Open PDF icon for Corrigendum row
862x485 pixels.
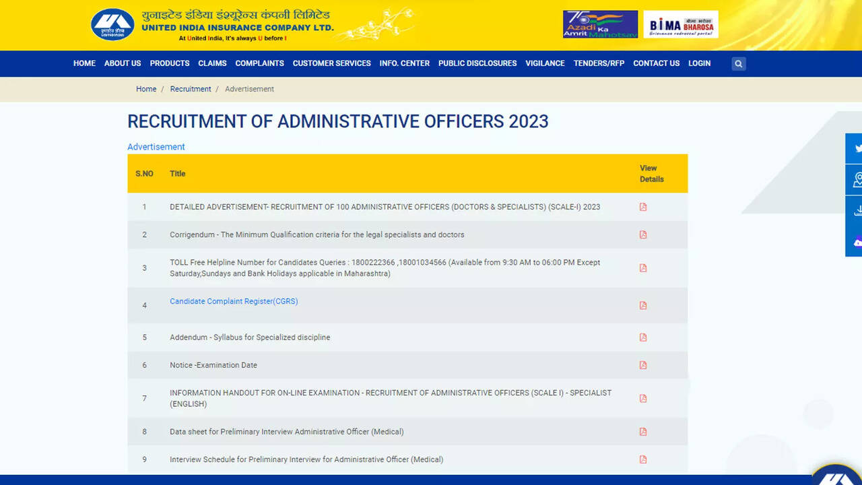click(643, 235)
